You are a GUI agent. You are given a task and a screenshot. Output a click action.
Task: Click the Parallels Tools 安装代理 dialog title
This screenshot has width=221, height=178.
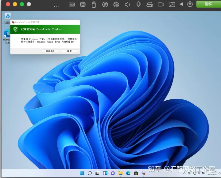point(27,22)
